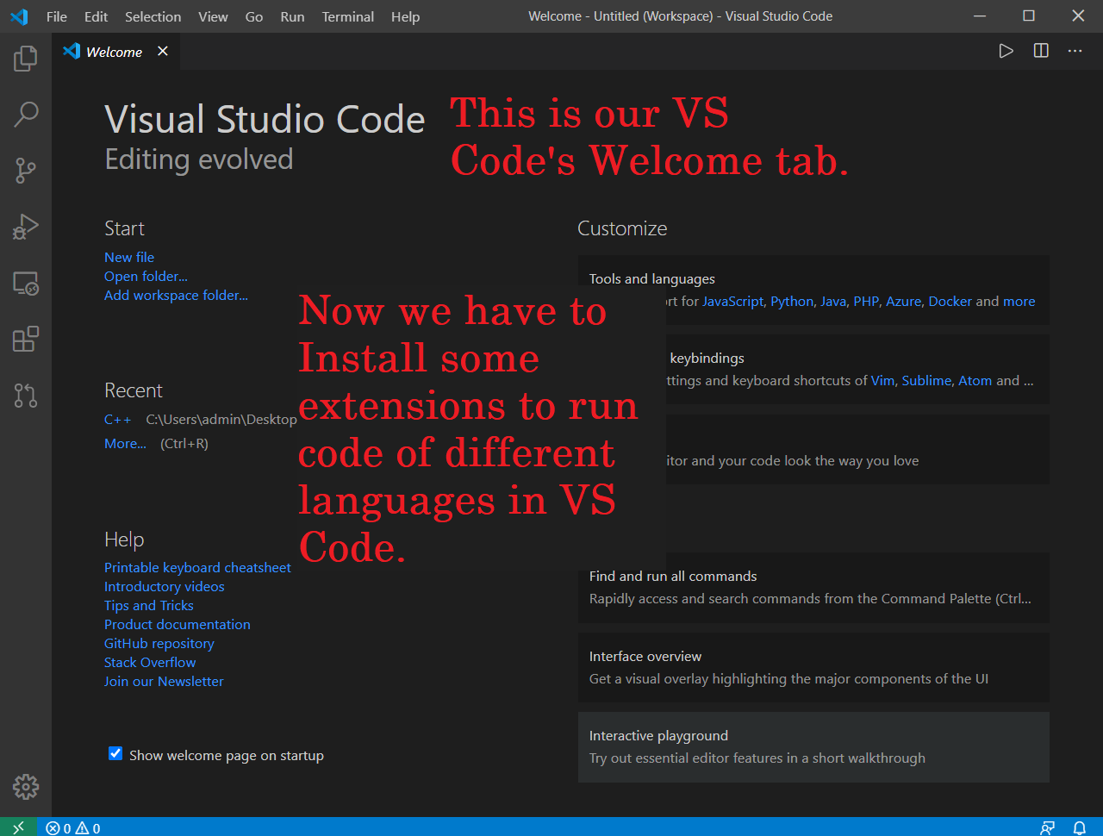The width and height of the screenshot is (1103, 836).
Task: Click 'more' after Docker in Tools and languages
Action: [1019, 301]
